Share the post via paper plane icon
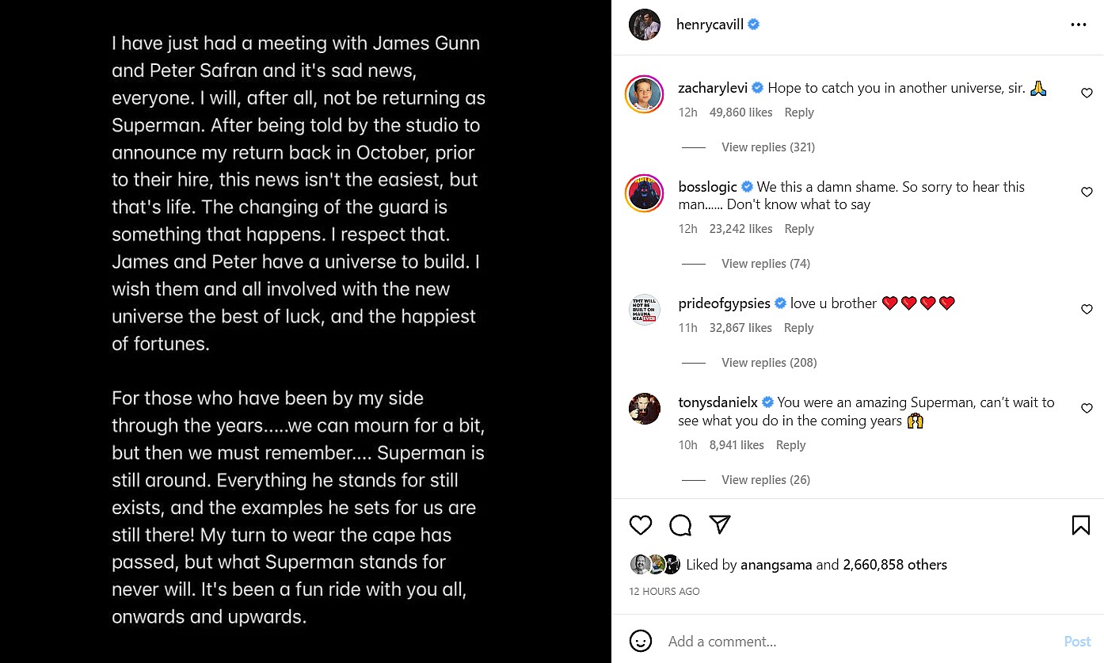 (719, 524)
